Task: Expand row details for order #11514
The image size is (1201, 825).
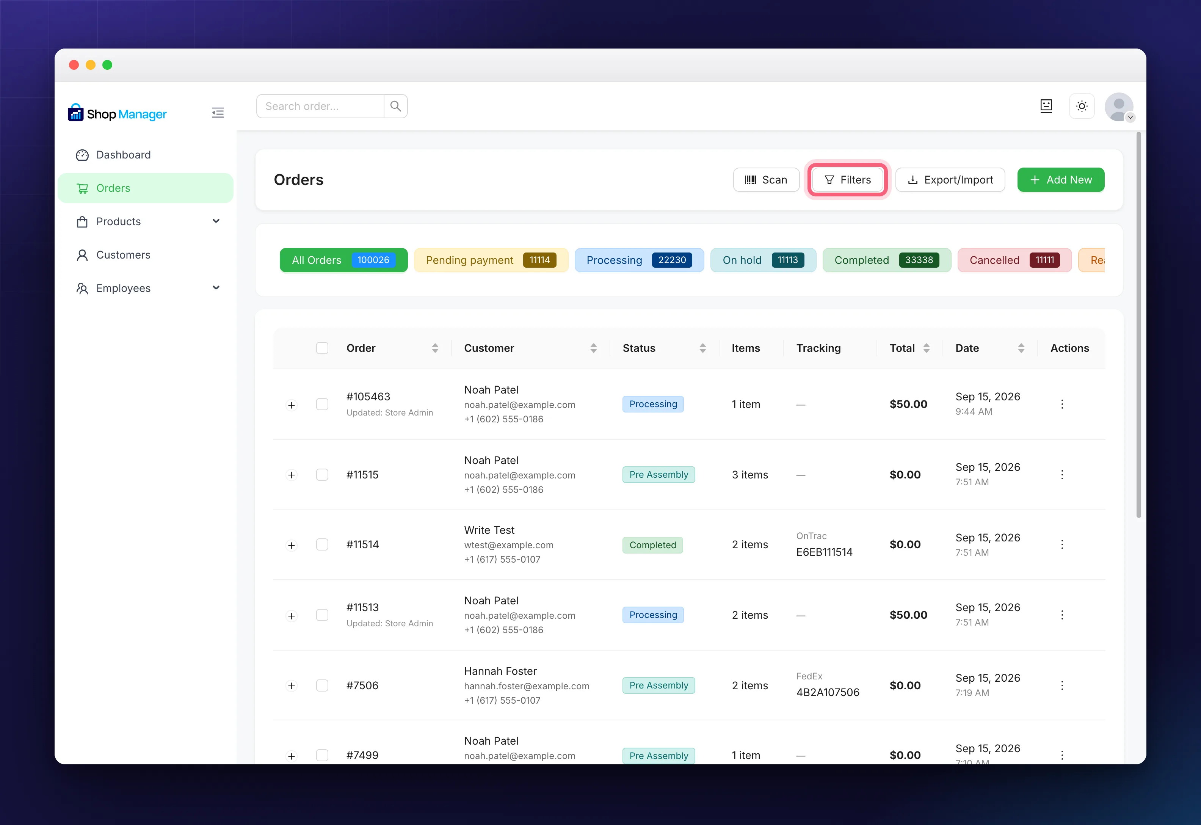Action: (292, 545)
